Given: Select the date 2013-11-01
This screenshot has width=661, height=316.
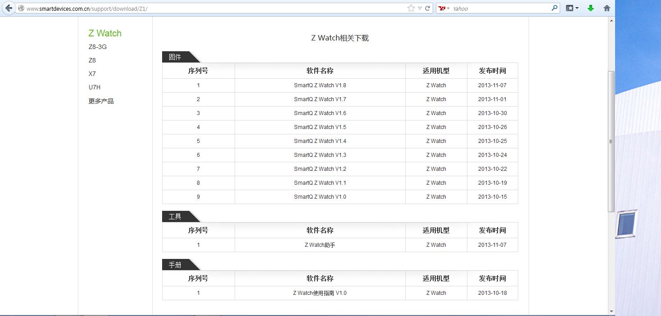Looking at the screenshot, I should click(493, 99).
